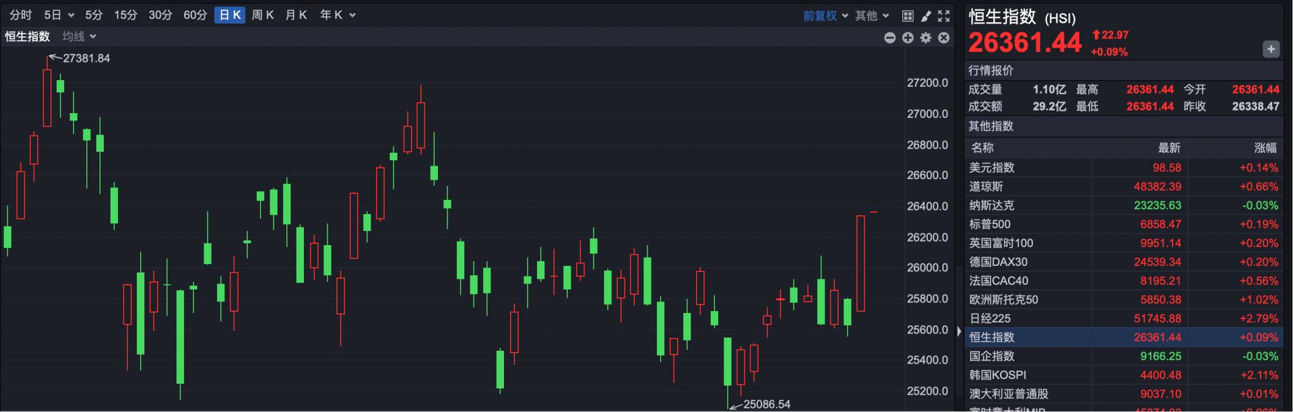Open the 道琼斯 index row
1293x412 pixels.
(986, 186)
